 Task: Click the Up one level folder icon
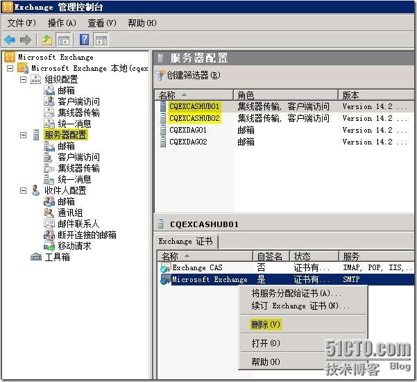[x=46, y=40]
